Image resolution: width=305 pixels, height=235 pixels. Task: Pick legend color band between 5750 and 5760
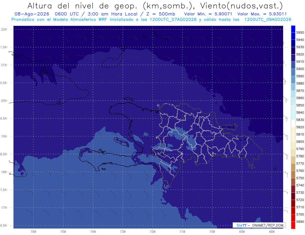click(x=293, y=174)
